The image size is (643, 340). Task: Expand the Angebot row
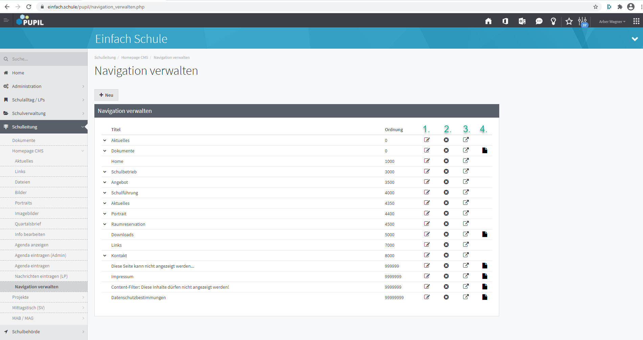click(105, 182)
